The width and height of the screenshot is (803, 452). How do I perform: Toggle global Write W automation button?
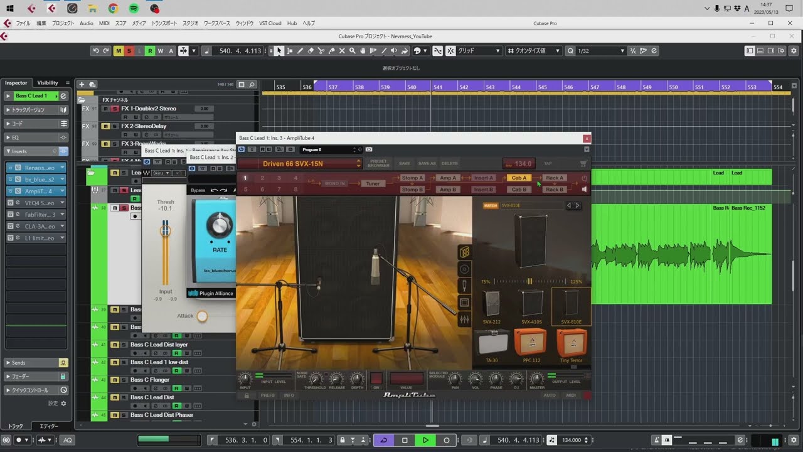[x=161, y=51]
